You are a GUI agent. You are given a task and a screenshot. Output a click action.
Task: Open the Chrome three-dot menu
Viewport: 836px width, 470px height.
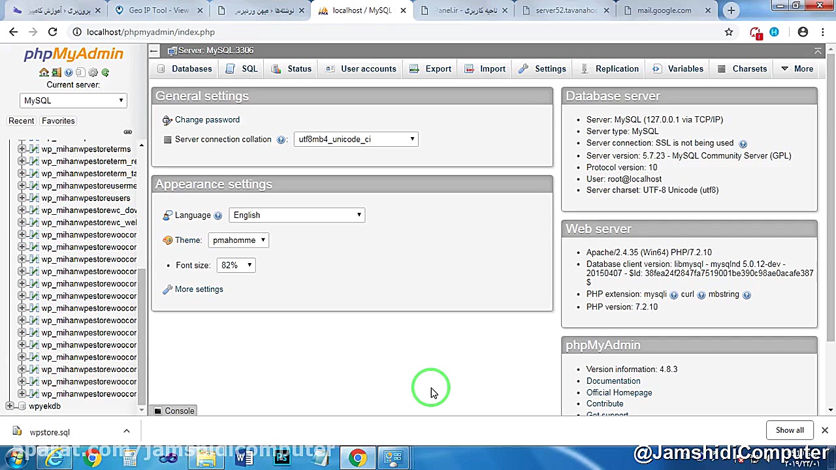(823, 32)
